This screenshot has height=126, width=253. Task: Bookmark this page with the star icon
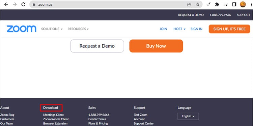[x=198, y=4]
